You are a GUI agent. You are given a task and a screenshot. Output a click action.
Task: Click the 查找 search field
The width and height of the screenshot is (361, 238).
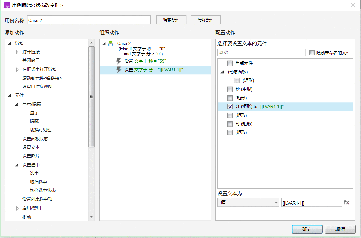[x=262, y=52]
